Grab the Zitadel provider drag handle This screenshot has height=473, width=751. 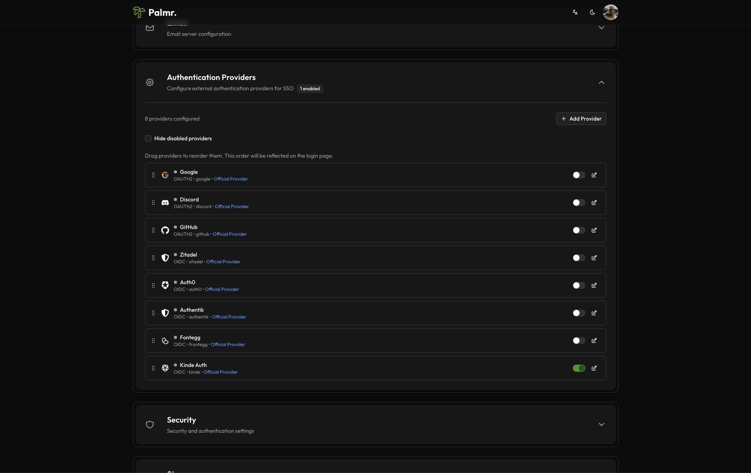click(153, 258)
